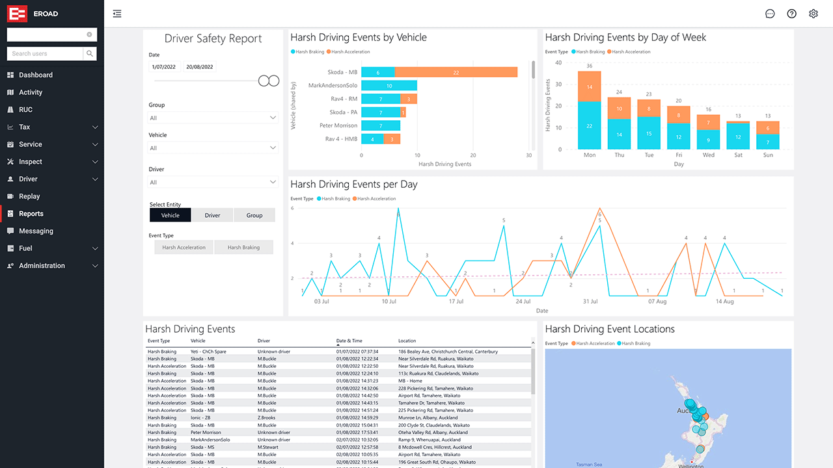The image size is (833, 468).
Task: Open the Group filter dropdown
Action: [x=213, y=118]
